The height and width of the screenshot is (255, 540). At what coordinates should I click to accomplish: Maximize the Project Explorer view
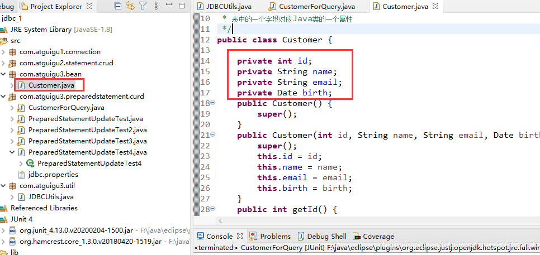(x=182, y=6)
